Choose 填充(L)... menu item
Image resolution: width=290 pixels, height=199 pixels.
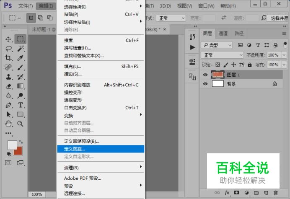point(101,66)
